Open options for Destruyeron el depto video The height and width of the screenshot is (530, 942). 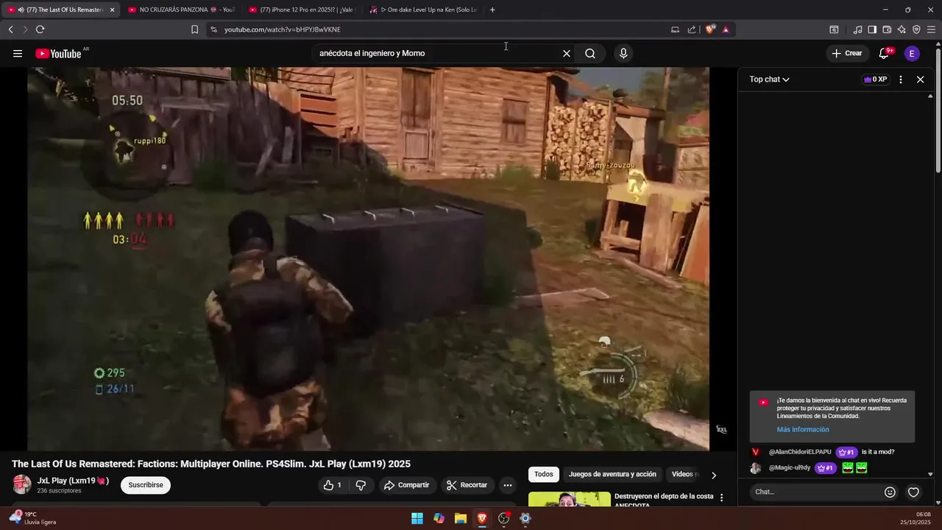point(721,498)
